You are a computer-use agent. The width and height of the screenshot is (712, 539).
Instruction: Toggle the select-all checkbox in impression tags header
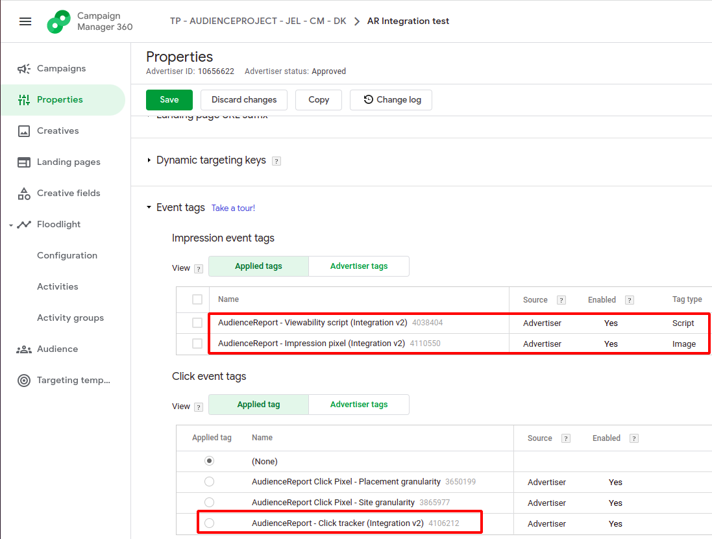(197, 299)
